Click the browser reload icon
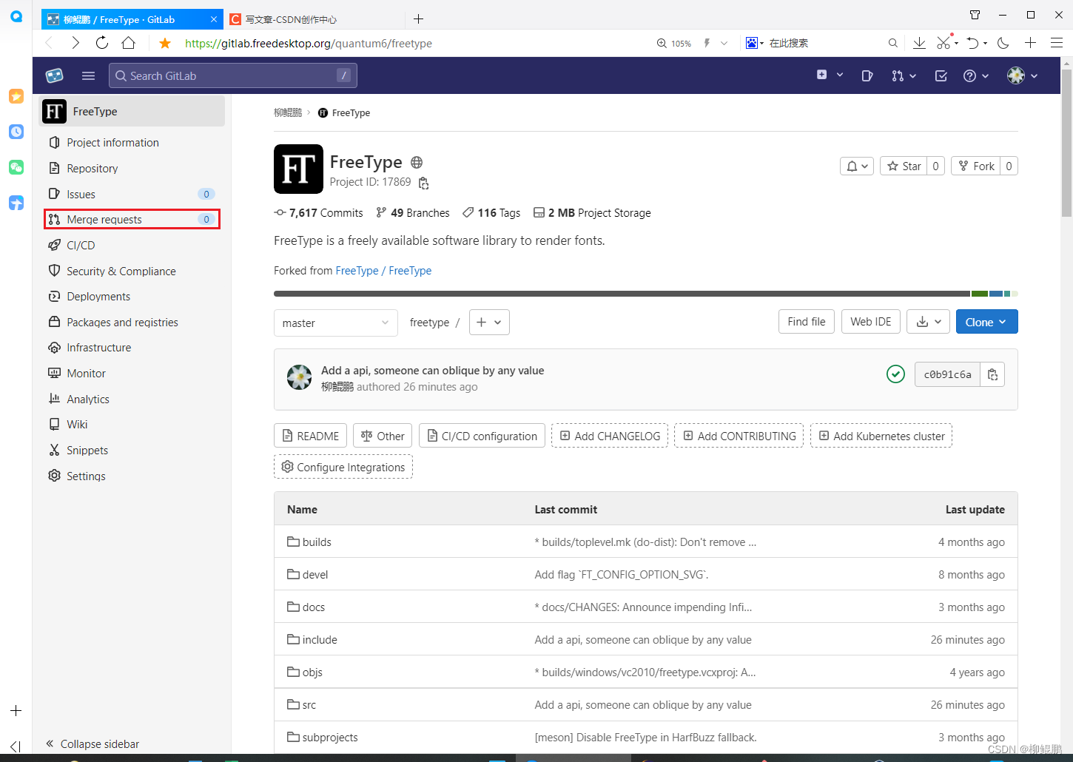Image resolution: width=1073 pixels, height=762 pixels. 102,43
